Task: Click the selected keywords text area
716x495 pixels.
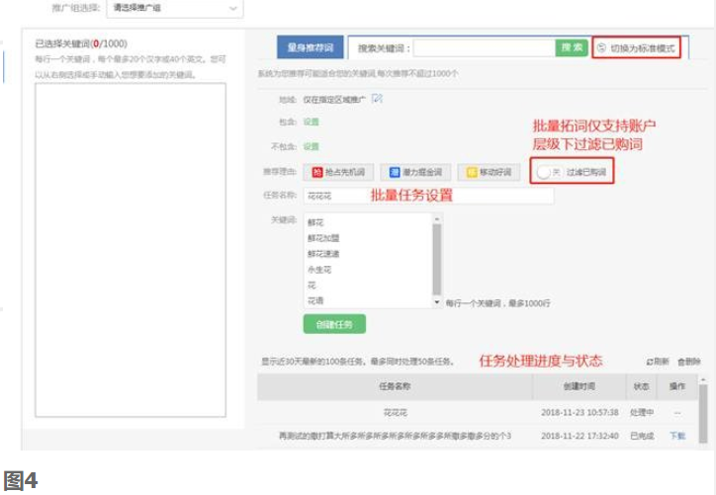Action: coord(131,250)
